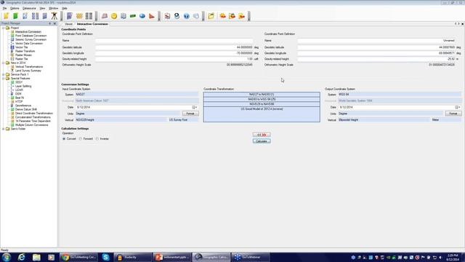The height and width of the screenshot is (262, 465).
Task: Select NAD83 to WGS 84 transformation row
Action: pos(262,99)
